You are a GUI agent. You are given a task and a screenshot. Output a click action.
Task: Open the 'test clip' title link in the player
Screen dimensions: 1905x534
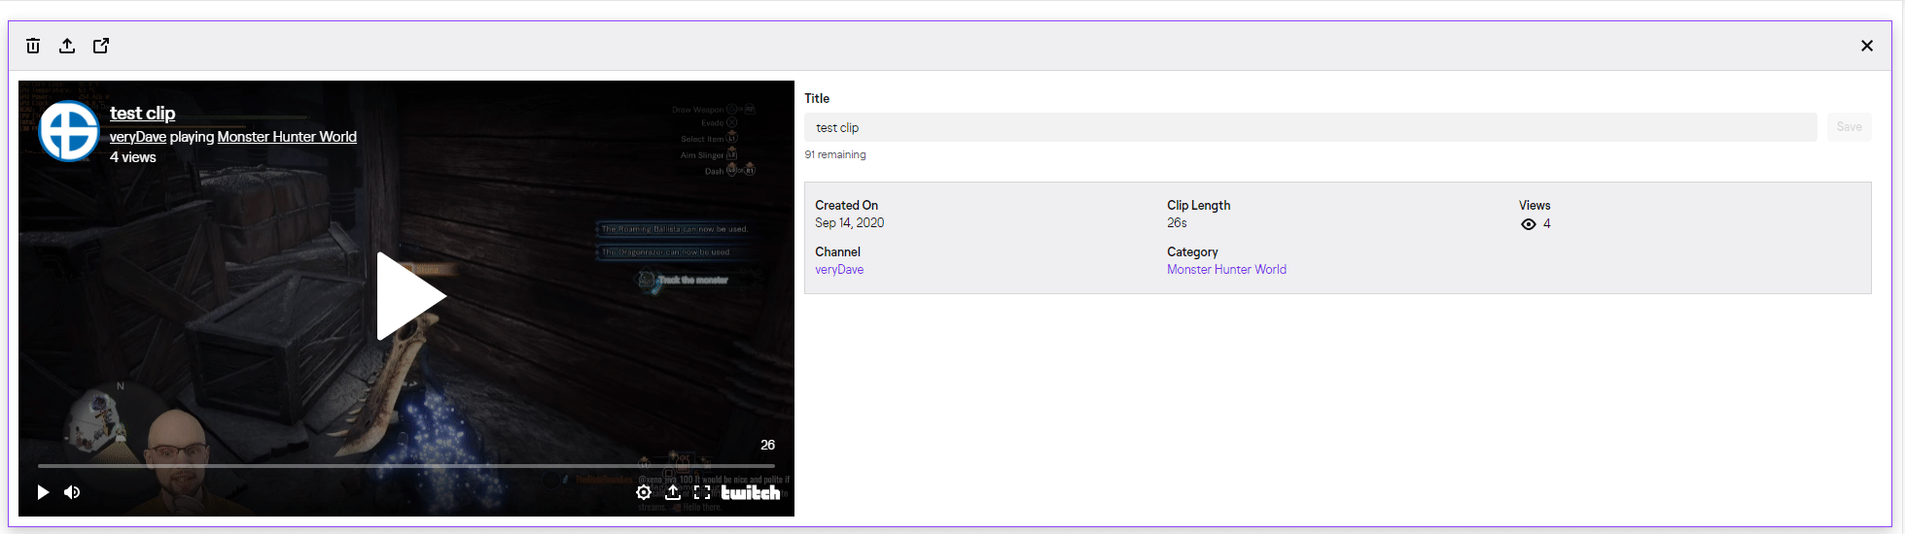pyautogui.click(x=142, y=114)
